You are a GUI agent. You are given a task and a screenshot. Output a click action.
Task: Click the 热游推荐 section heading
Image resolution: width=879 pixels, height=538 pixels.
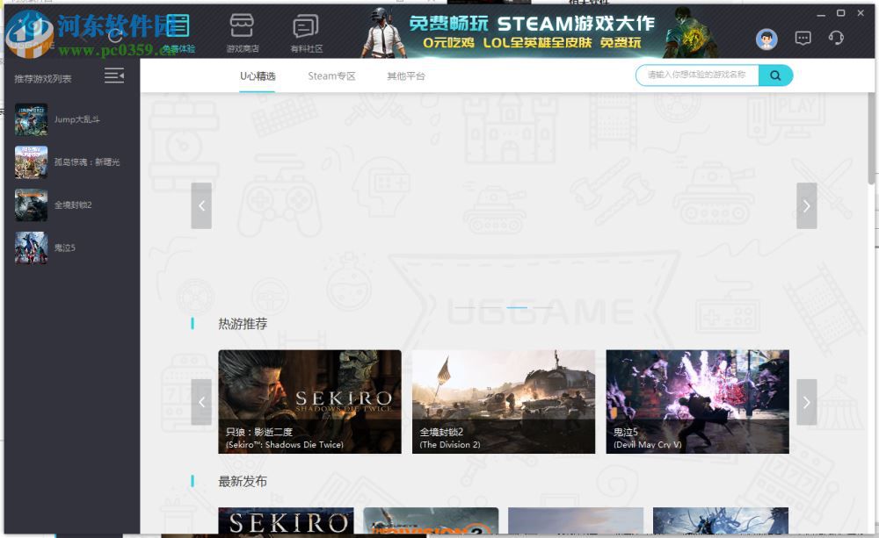[243, 324]
